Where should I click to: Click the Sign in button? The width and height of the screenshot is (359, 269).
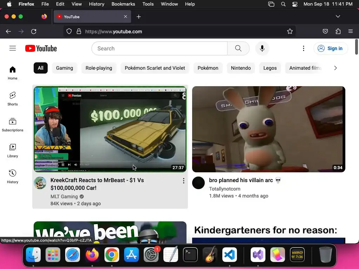pos(331,48)
